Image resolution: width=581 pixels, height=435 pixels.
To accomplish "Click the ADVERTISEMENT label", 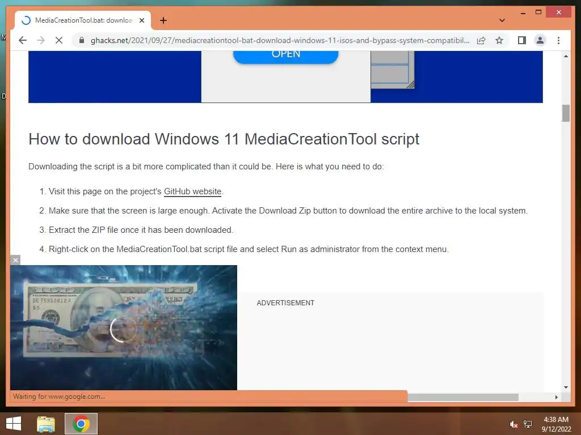I will 285,303.
